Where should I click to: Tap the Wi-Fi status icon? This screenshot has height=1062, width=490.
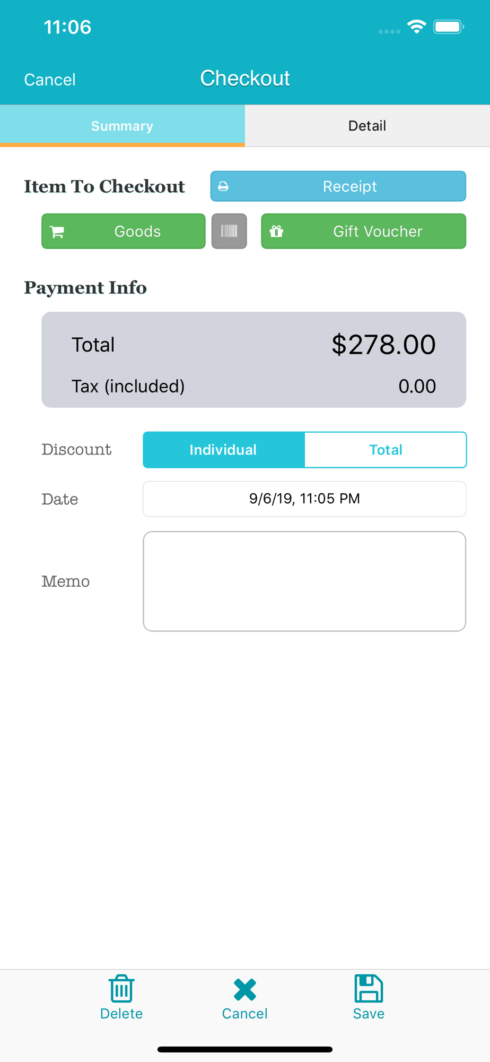[x=417, y=27]
